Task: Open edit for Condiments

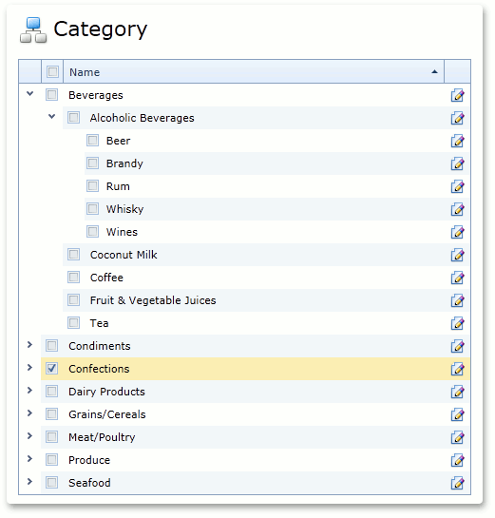Action: [x=457, y=346]
